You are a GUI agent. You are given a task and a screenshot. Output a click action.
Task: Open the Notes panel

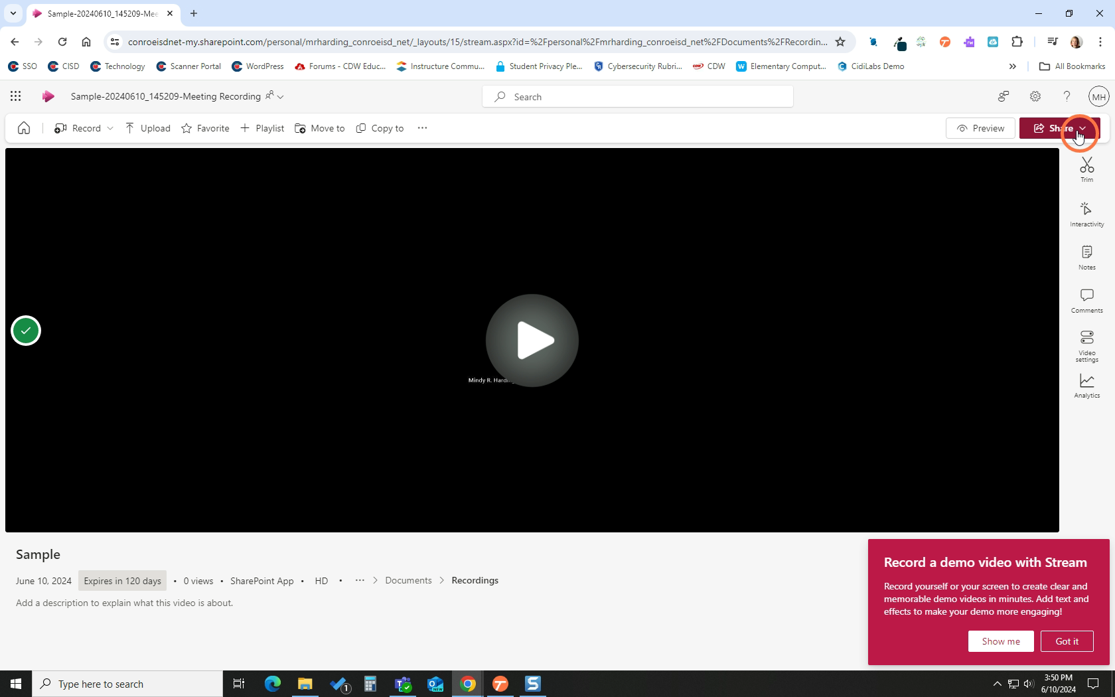point(1086,258)
